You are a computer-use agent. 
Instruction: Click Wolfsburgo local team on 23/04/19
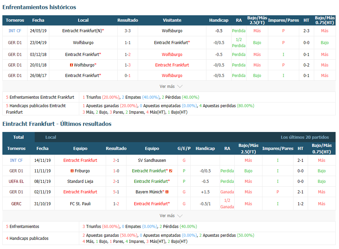click(83, 43)
